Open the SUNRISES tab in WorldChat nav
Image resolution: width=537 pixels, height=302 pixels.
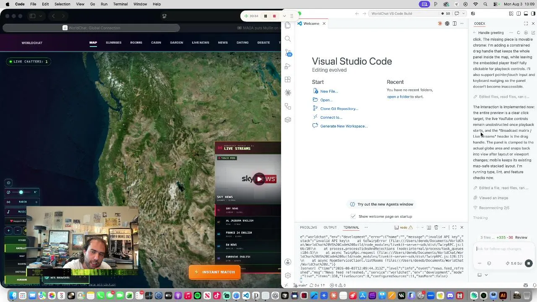(113, 42)
